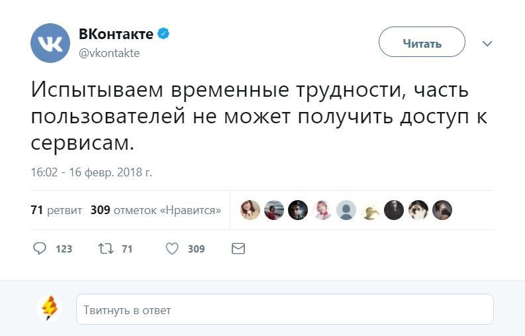View the 71 ретвит list

(56, 210)
